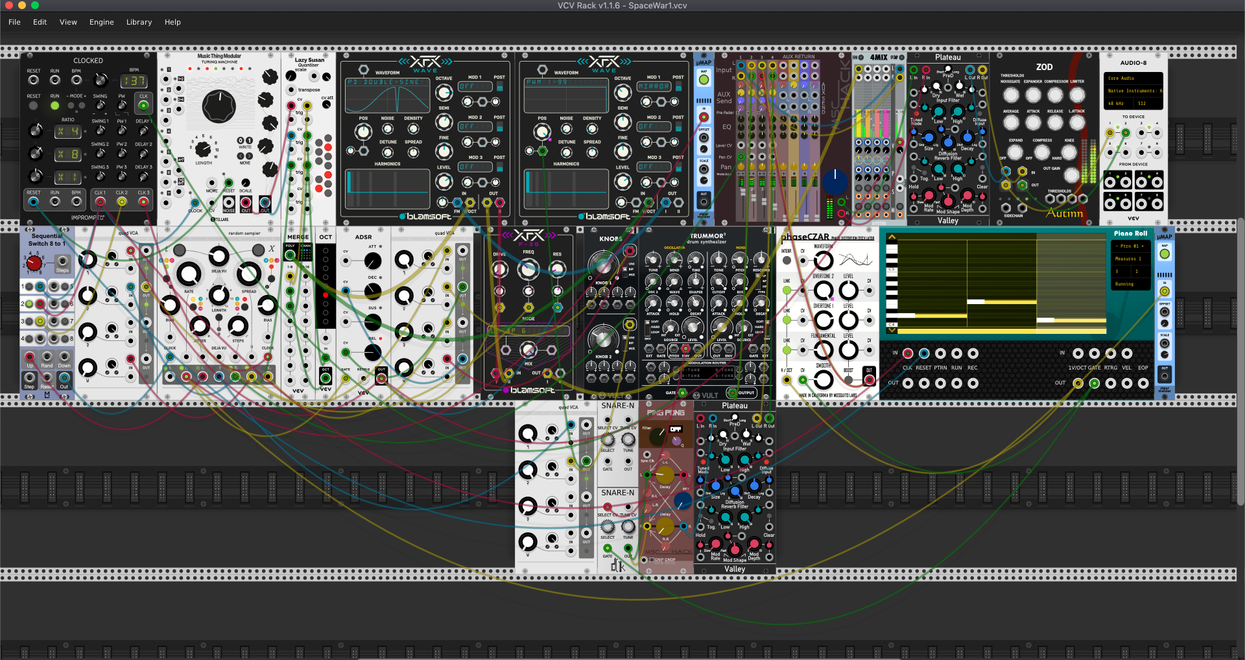Click the large blue knob on the mixer
Screen dimensions: 1245x660
coord(835,182)
